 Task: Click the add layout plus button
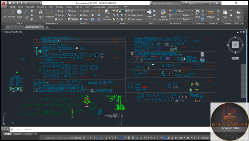35,134
